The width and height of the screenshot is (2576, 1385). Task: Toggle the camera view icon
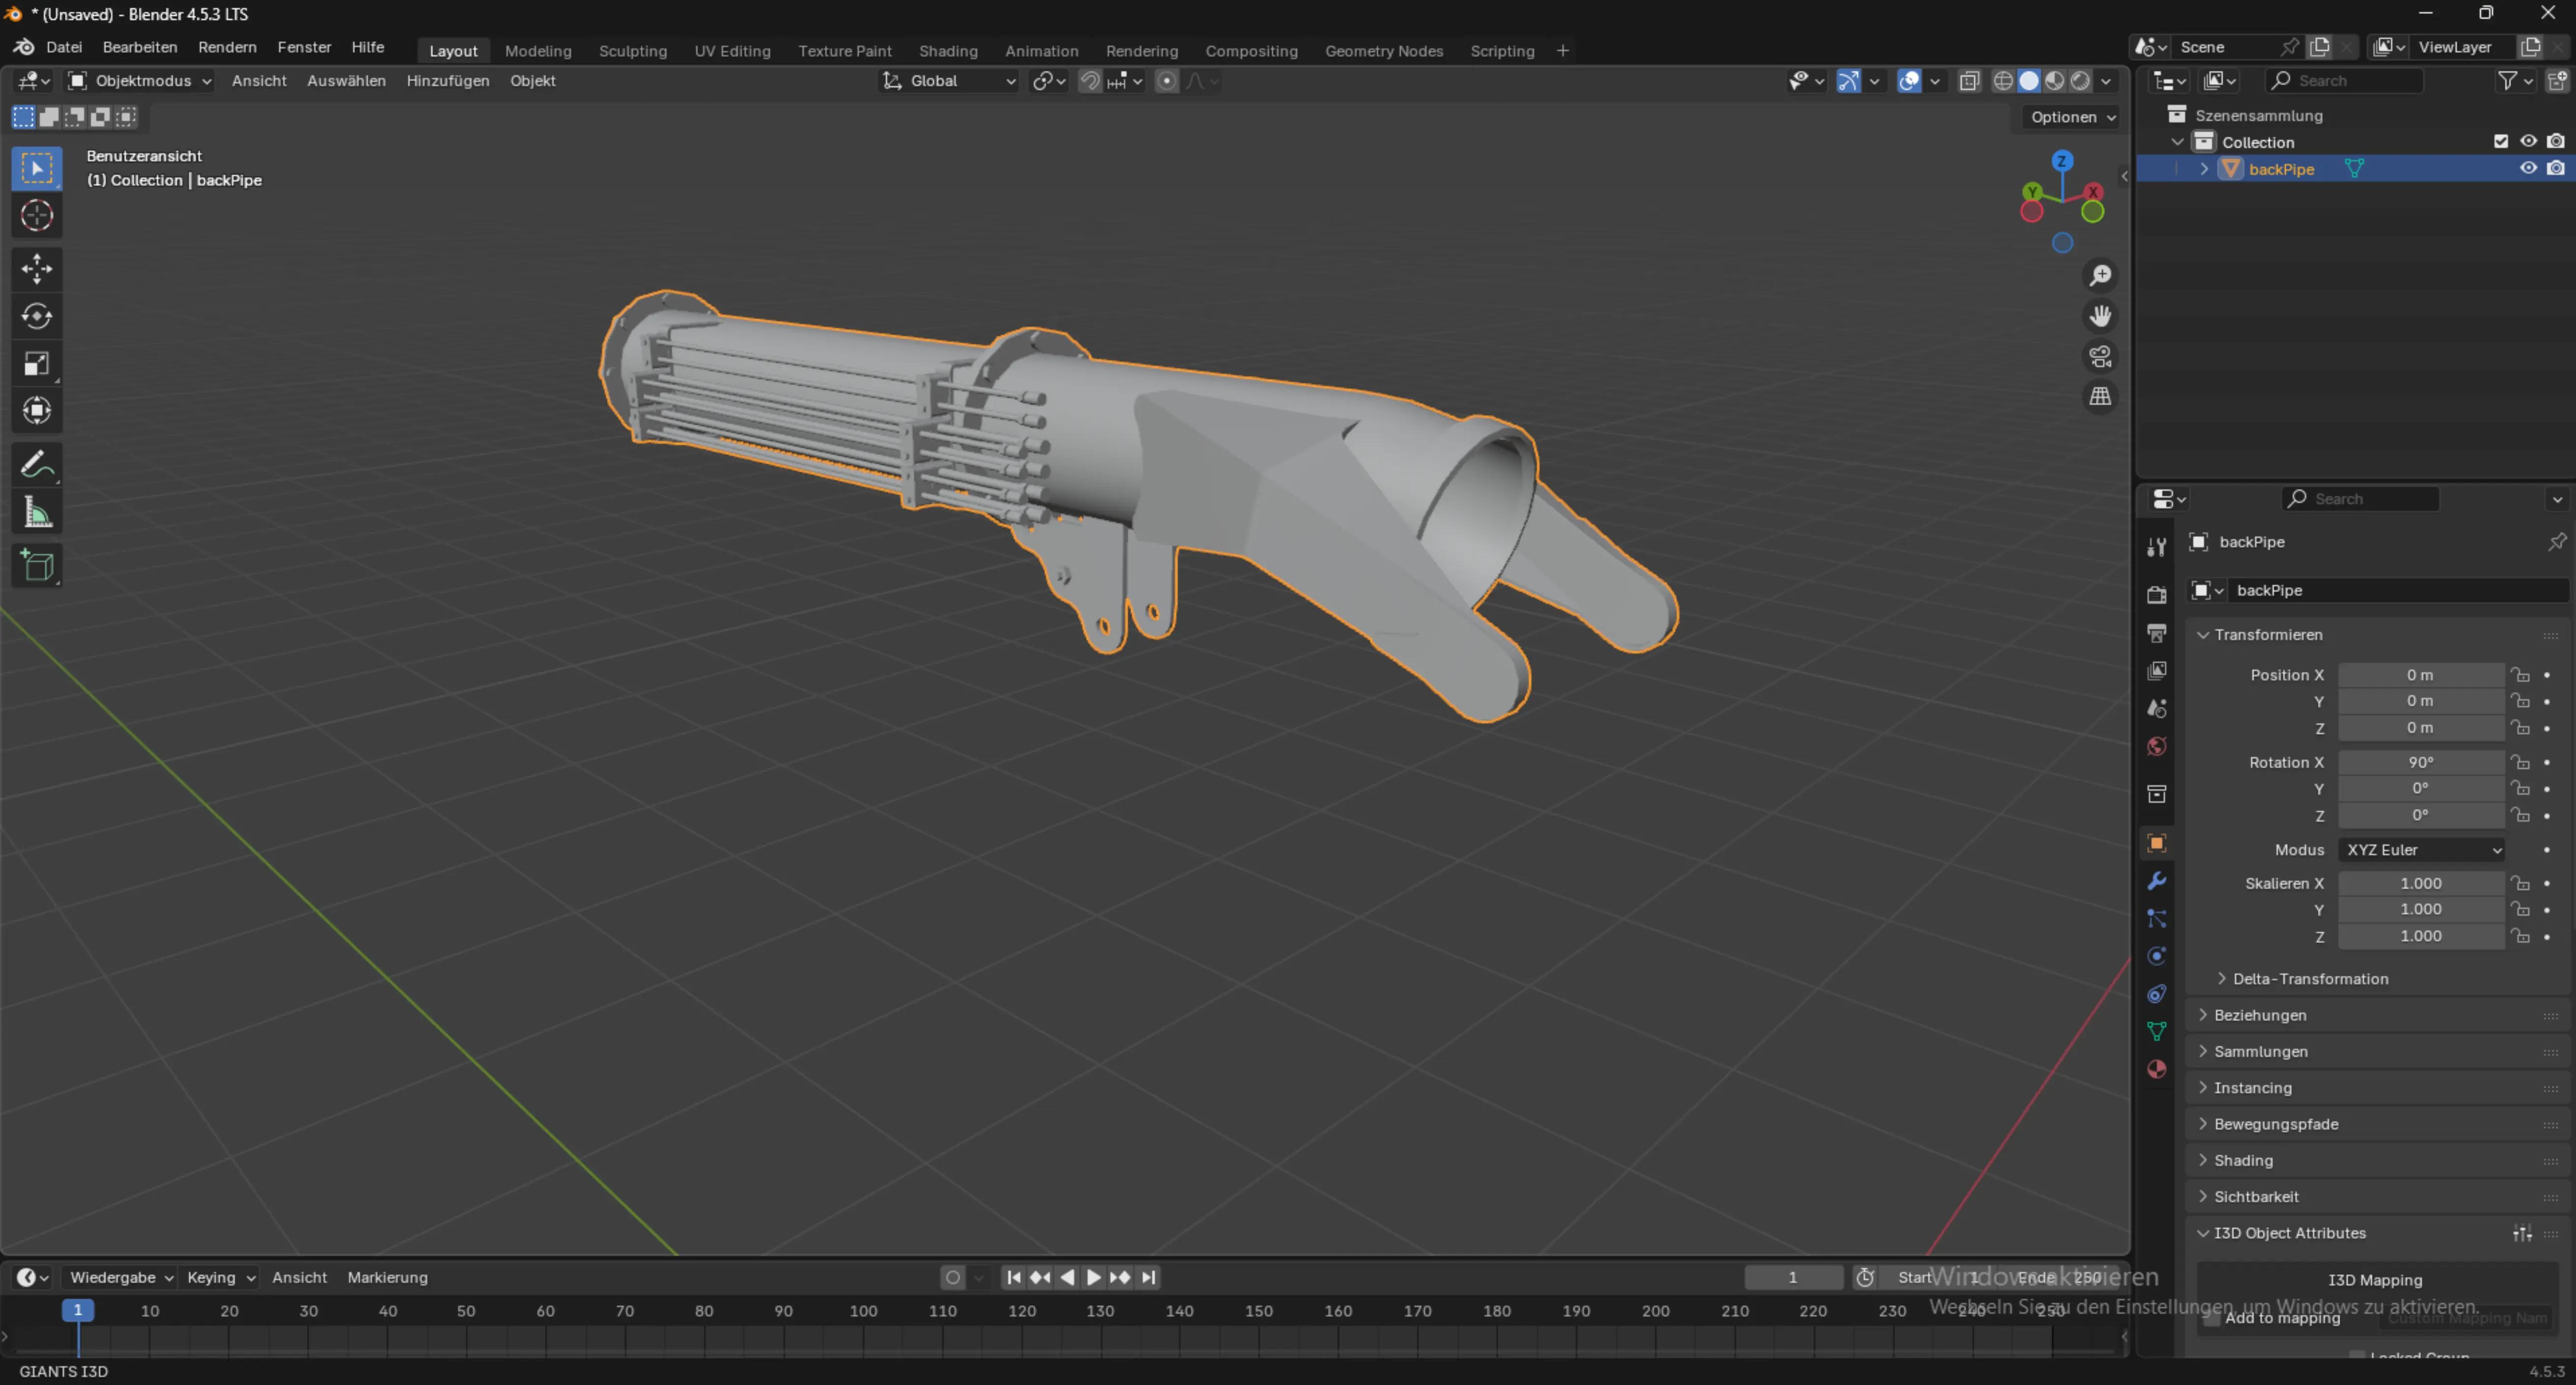[2100, 356]
